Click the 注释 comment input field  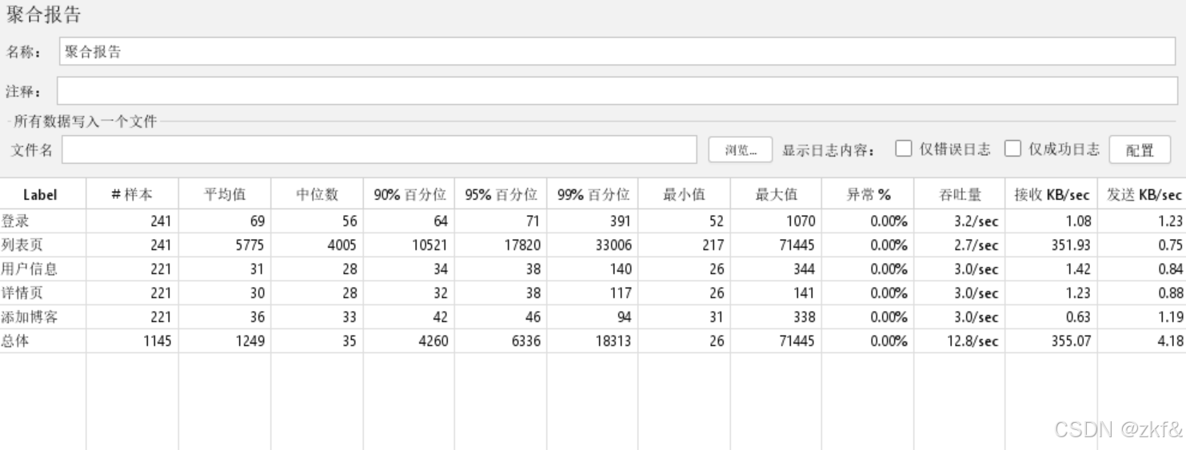pyautogui.click(x=617, y=90)
